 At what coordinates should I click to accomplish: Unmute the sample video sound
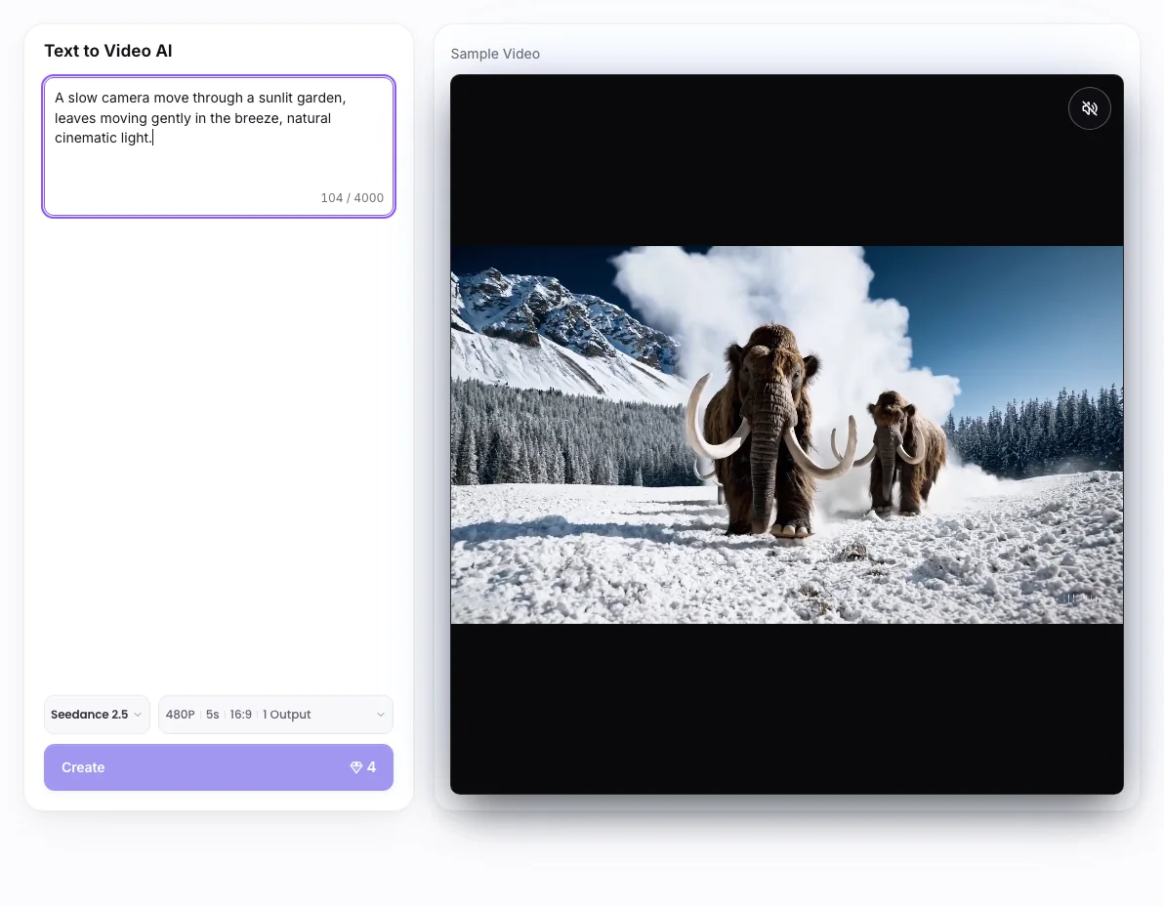click(x=1089, y=108)
